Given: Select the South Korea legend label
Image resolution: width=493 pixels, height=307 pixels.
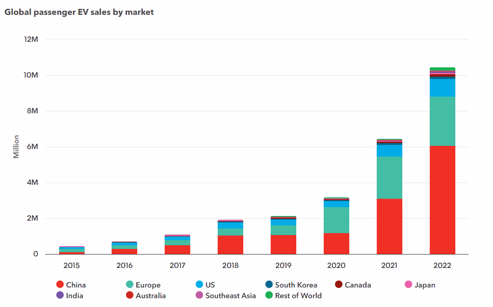Looking at the screenshot, I should pyautogui.click(x=296, y=285).
